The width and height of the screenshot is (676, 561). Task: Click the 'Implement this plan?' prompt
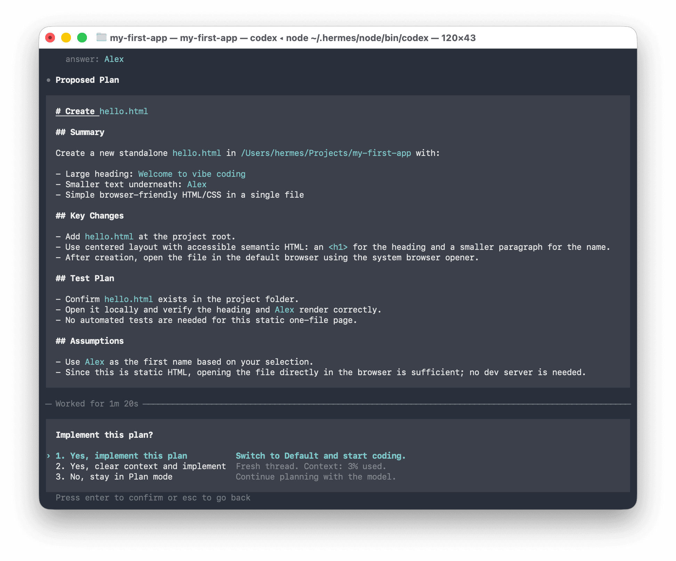(104, 435)
